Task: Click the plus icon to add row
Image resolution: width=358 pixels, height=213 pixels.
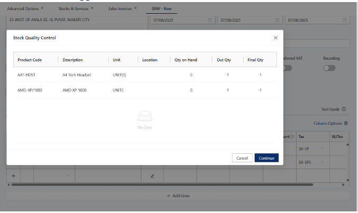Action: 13,175
